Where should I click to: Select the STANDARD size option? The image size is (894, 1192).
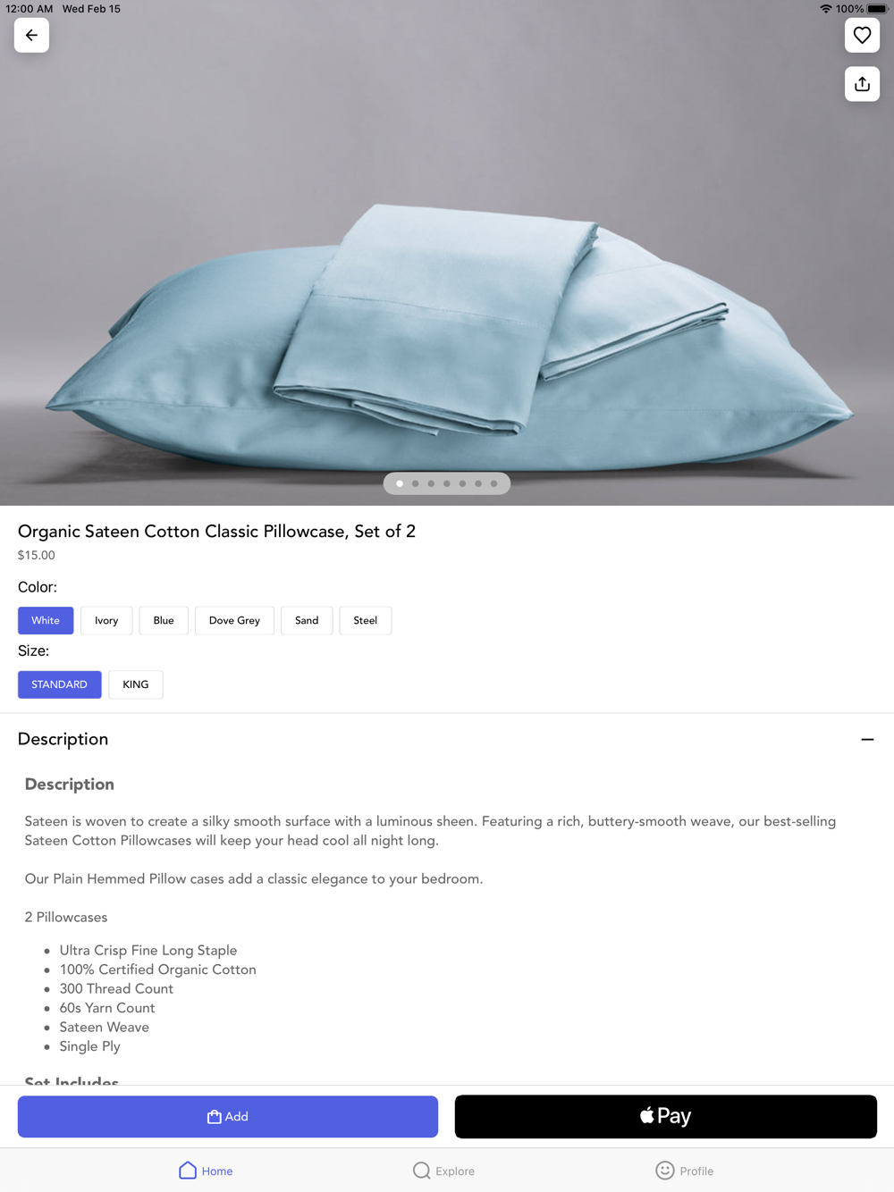60,684
